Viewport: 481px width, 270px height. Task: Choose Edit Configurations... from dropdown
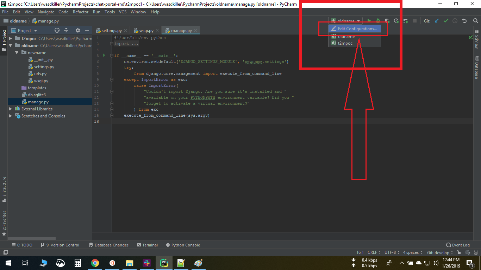(355, 29)
